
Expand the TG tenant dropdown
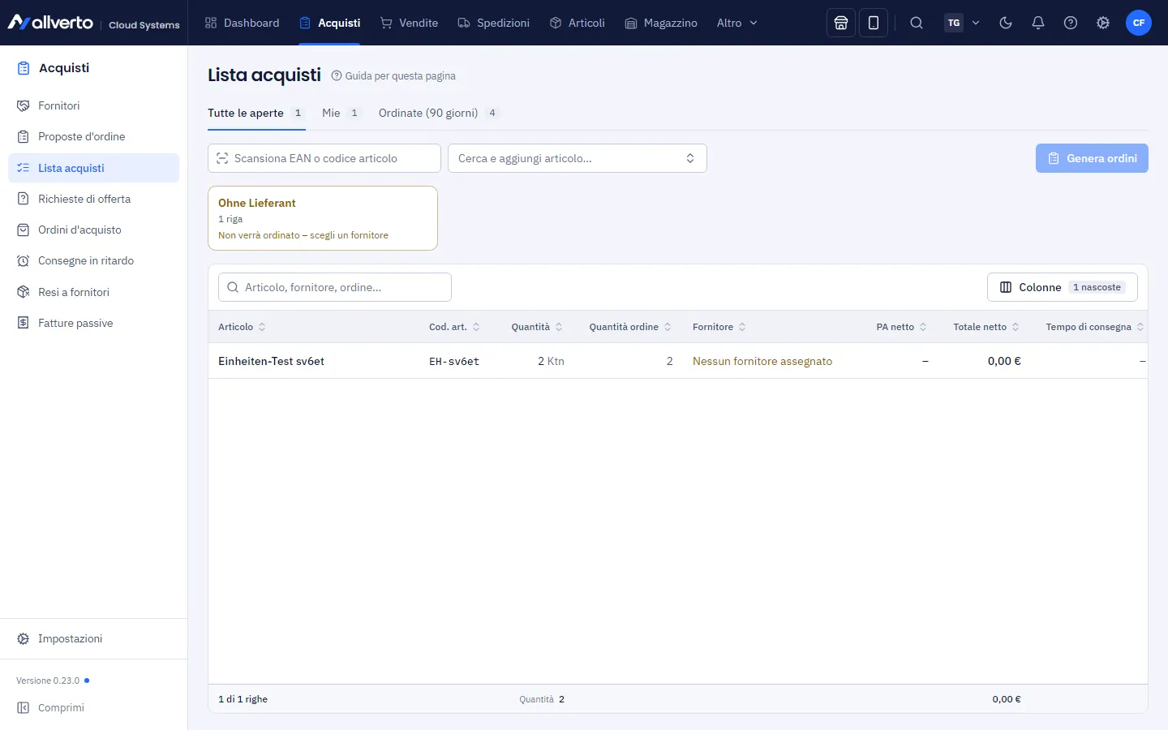(x=963, y=23)
